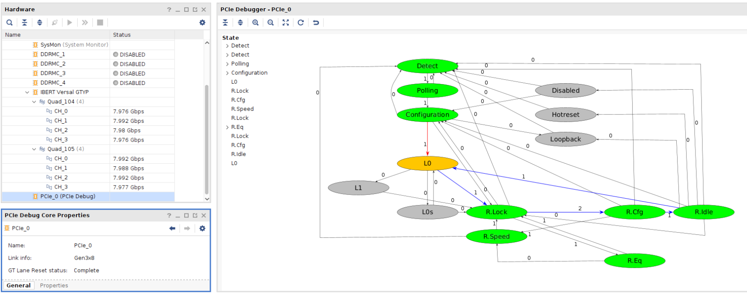Expand all items in the Hardware panel toolbar

[40, 23]
